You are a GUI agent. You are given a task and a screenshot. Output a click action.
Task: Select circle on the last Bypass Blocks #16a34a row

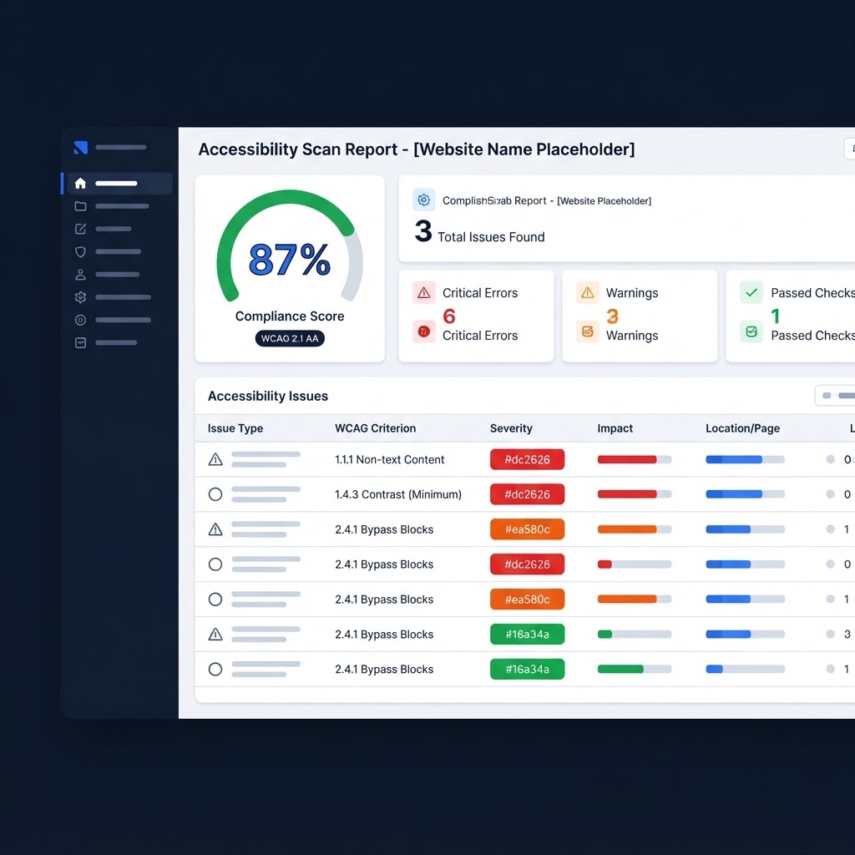pyautogui.click(x=215, y=669)
